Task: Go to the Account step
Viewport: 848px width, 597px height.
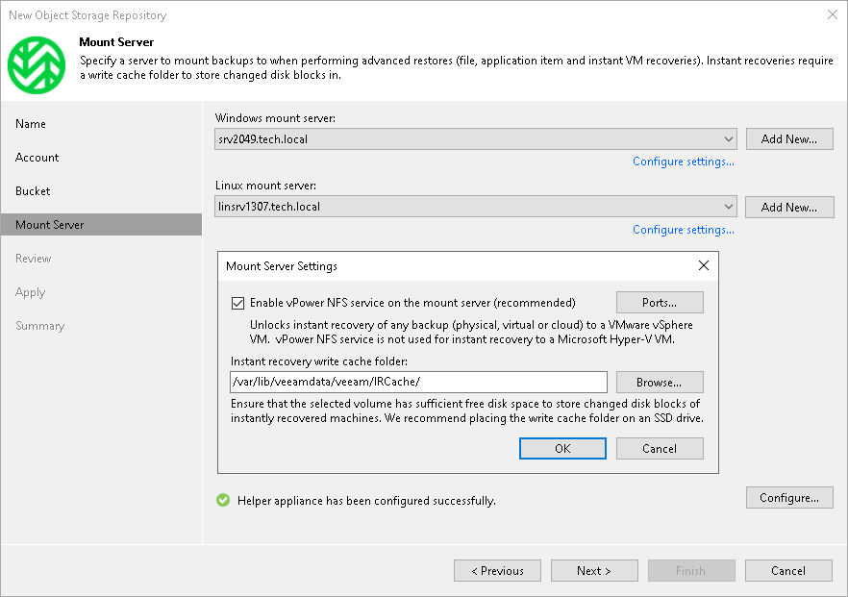Action: click(x=37, y=158)
